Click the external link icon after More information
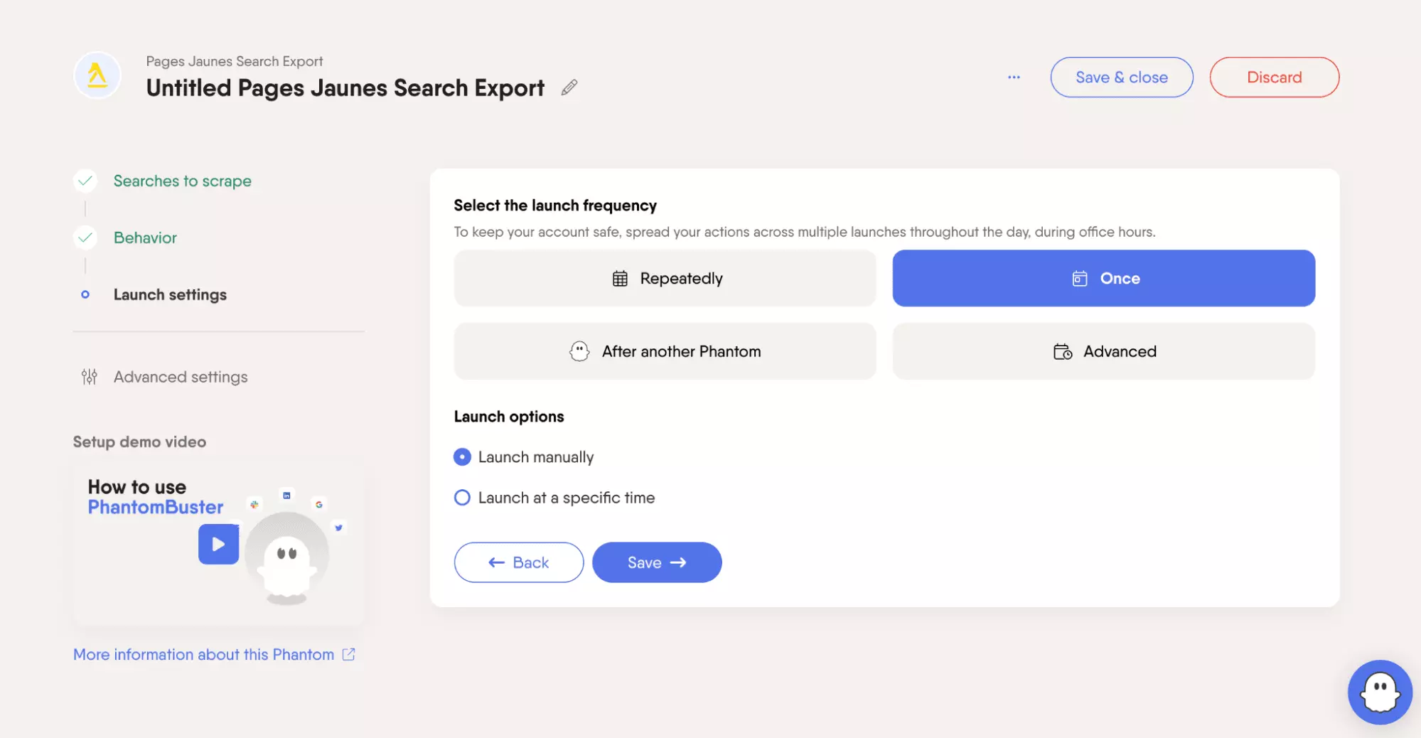Screen dimensions: 1421x738 tap(348, 654)
